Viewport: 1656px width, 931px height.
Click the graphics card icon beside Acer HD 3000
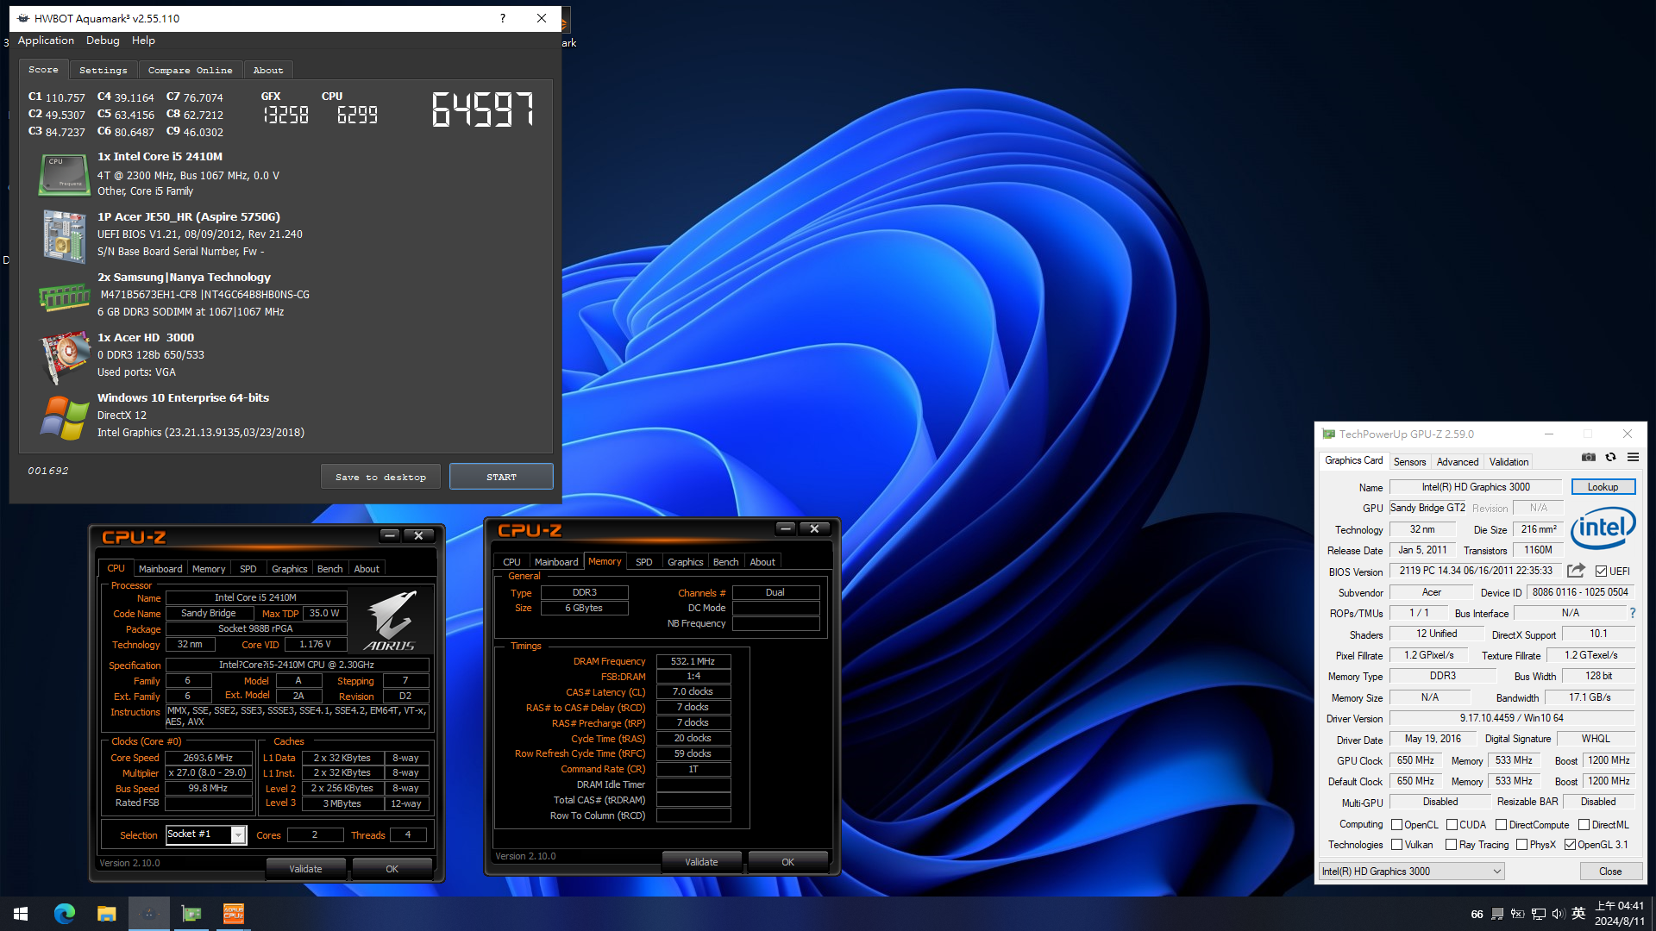tap(65, 356)
